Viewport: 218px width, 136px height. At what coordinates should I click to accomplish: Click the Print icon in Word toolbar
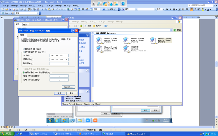click(x=21, y=9)
